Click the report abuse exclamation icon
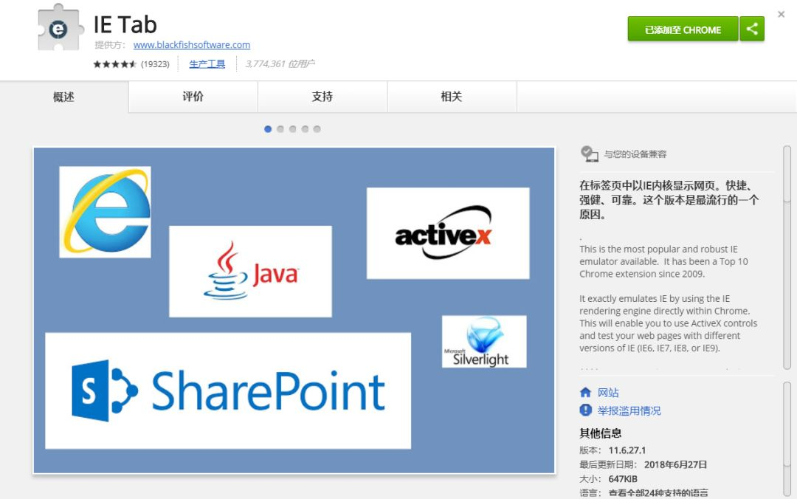 click(585, 410)
